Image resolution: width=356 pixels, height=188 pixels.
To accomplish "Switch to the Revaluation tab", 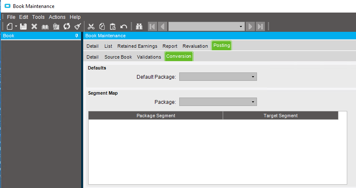I will [195, 46].
